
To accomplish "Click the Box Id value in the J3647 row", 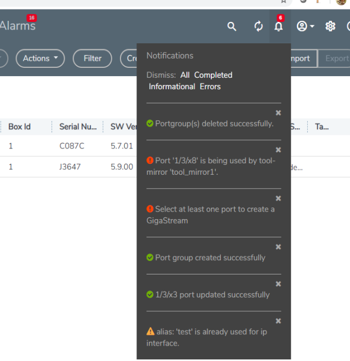I will (10, 167).
